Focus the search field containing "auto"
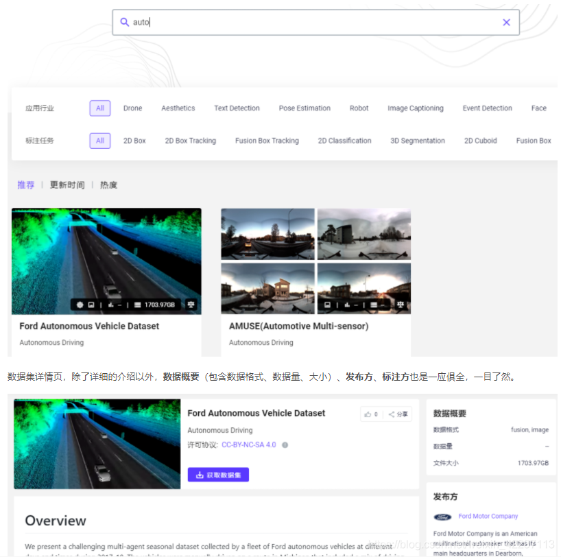 pos(315,23)
